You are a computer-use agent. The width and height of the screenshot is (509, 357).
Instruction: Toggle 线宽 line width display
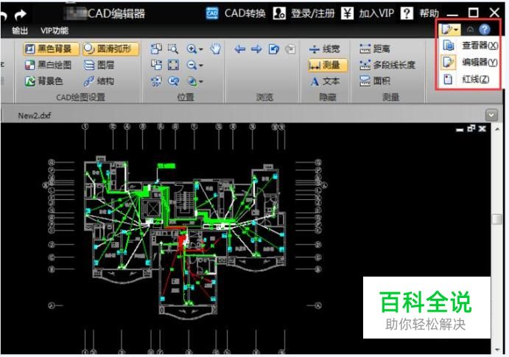pyautogui.click(x=324, y=49)
